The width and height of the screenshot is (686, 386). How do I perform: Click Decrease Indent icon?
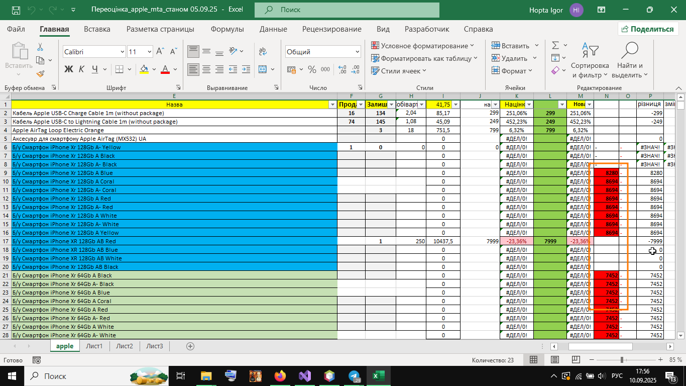coord(234,69)
